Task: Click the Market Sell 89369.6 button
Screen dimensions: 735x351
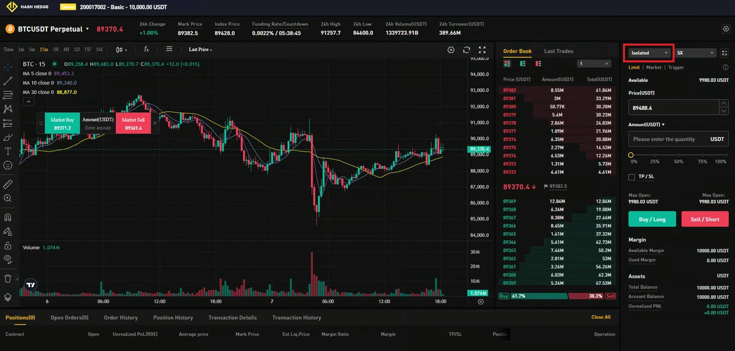Action: point(133,124)
